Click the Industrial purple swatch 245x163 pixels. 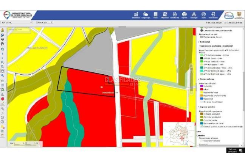[x=202, y=86]
